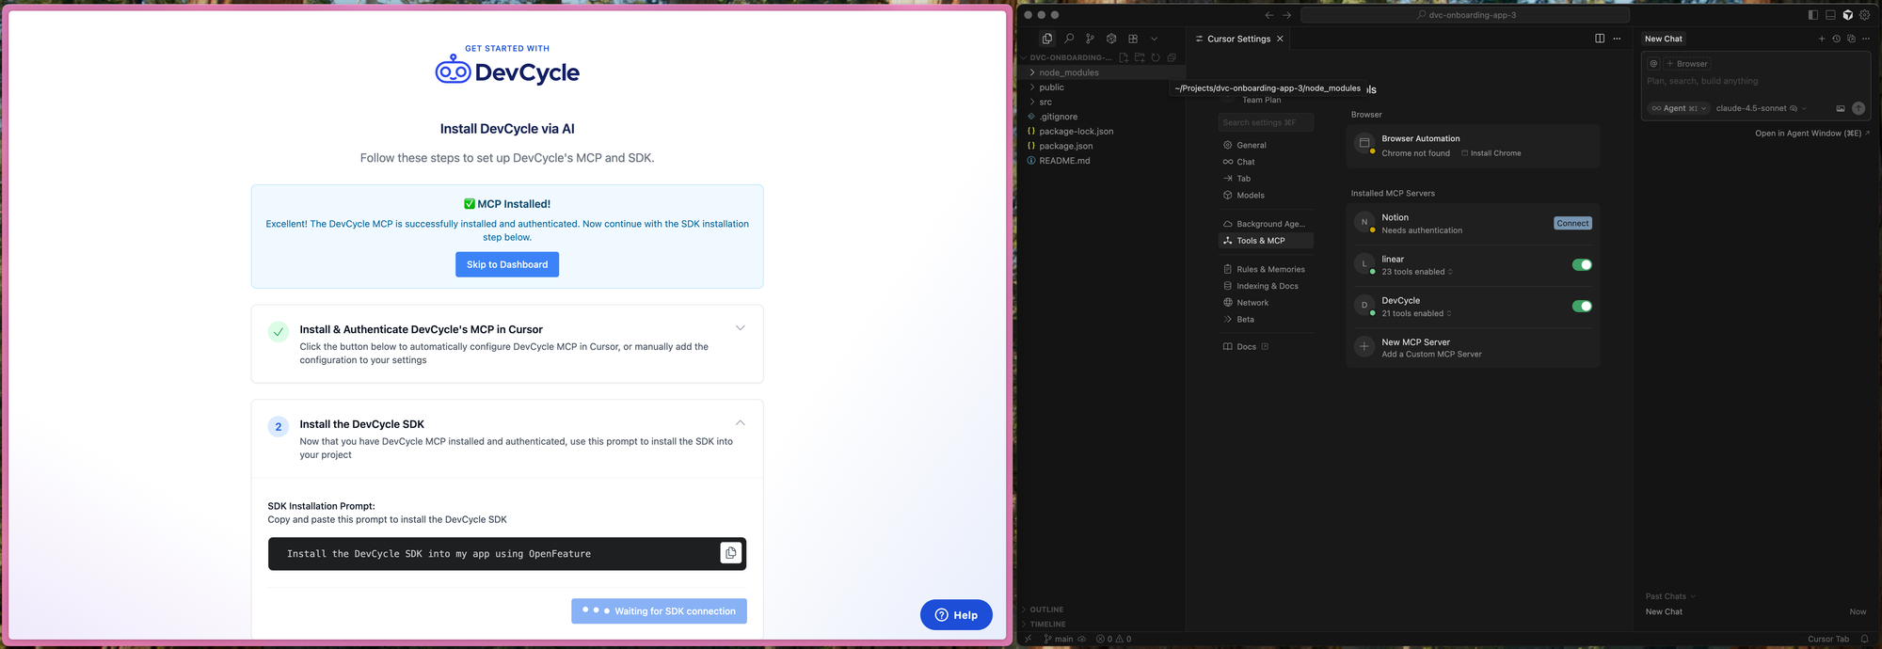This screenshot has height=649, width=1882.
Task: Collapse the Install the DevCycle SDK step
Action: pyautogui.click(x=740, y=422)
